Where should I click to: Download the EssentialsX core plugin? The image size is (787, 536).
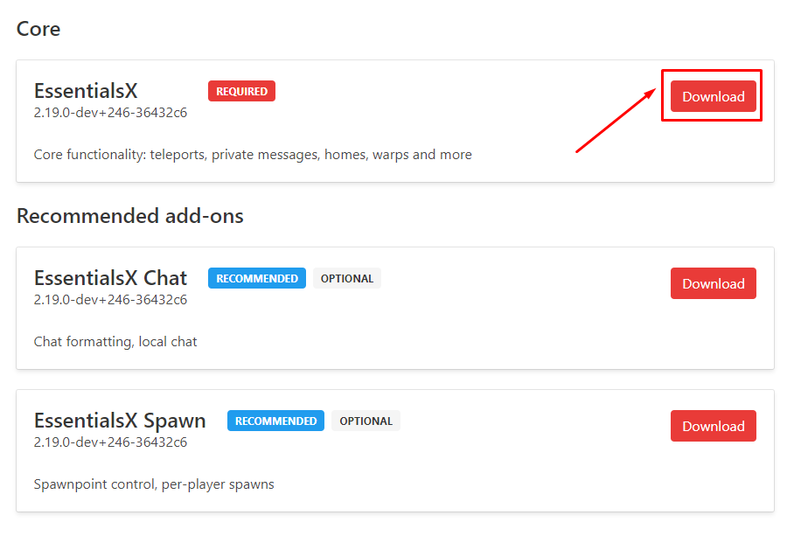(x=713, y=96)
